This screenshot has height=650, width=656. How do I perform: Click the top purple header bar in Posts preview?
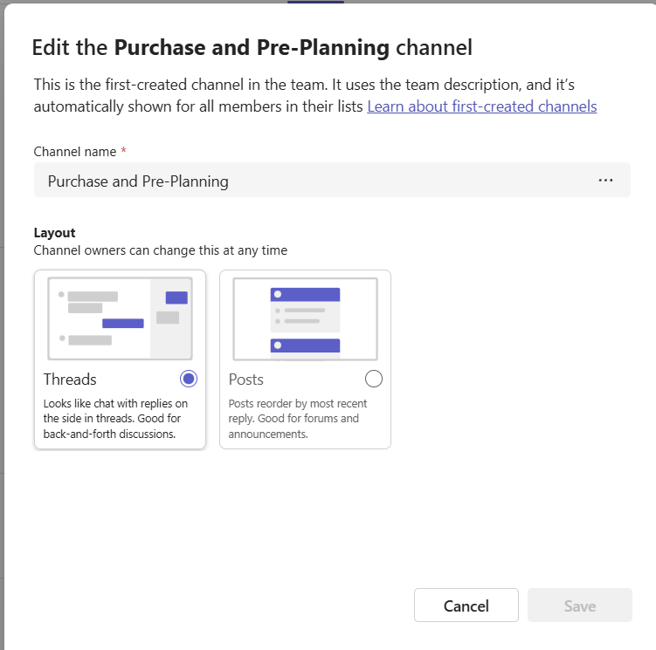pos(305,295)
